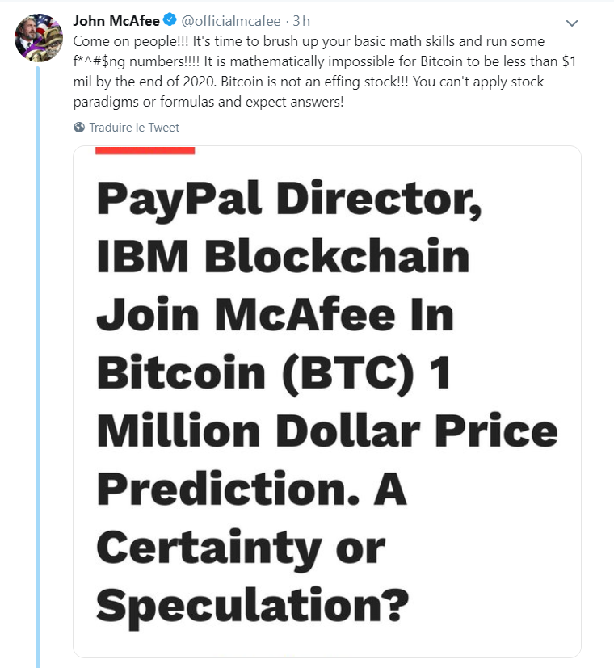Click the 3 h tweet timestamp

point(301,22)
